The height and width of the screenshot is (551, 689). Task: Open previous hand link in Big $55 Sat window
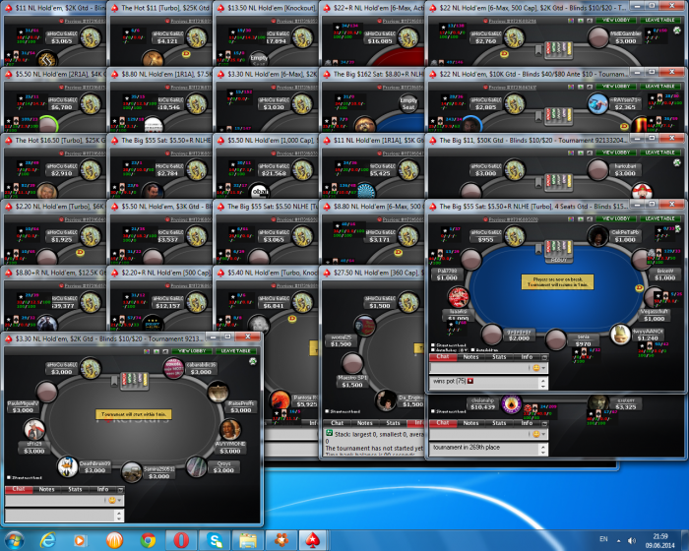pyautogui.click(x=514, y=219)
